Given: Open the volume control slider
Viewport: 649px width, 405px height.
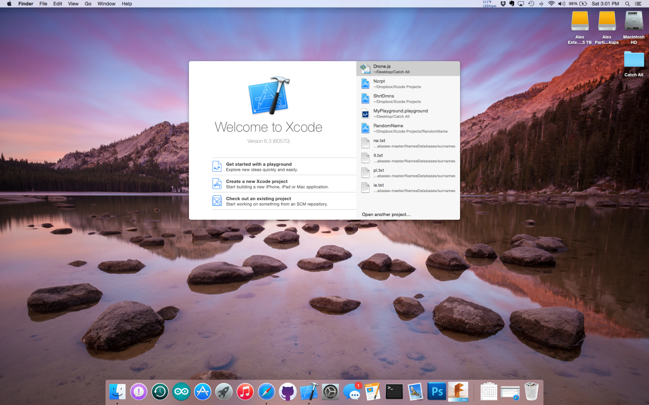Looking at the screenshot, I should (x=561, y=4).
